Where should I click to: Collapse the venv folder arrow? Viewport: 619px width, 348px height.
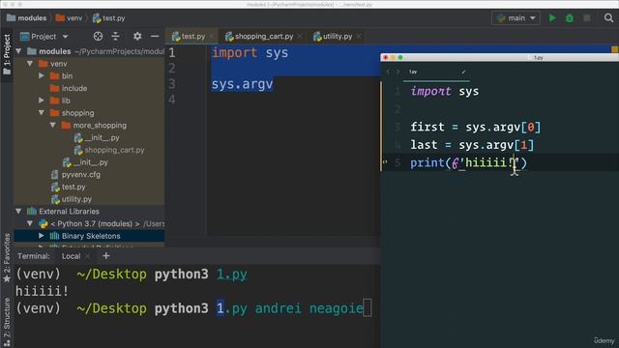coord(30,64)
